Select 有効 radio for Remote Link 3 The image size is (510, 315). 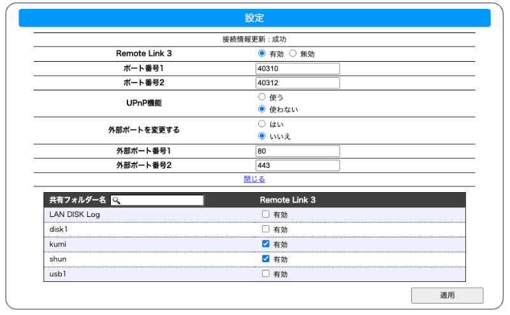[262, 53]
